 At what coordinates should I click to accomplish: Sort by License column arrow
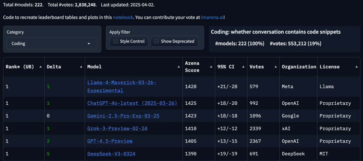(357, 67)
